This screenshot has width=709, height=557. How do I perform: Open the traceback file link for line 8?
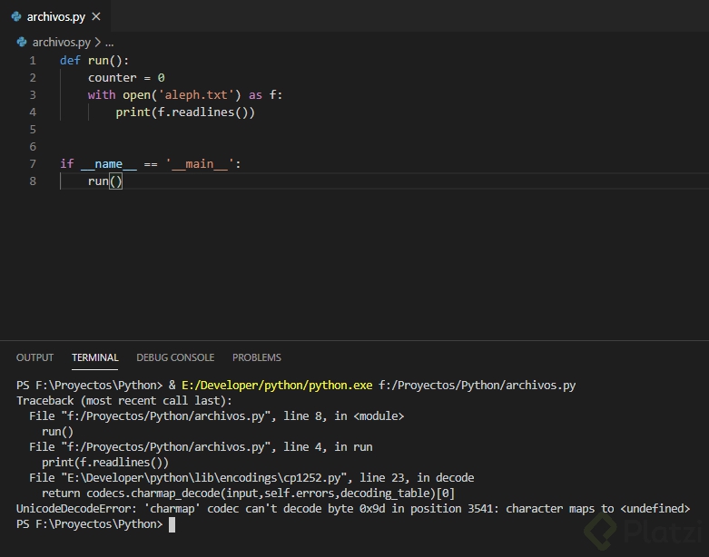tap(167, 416)
